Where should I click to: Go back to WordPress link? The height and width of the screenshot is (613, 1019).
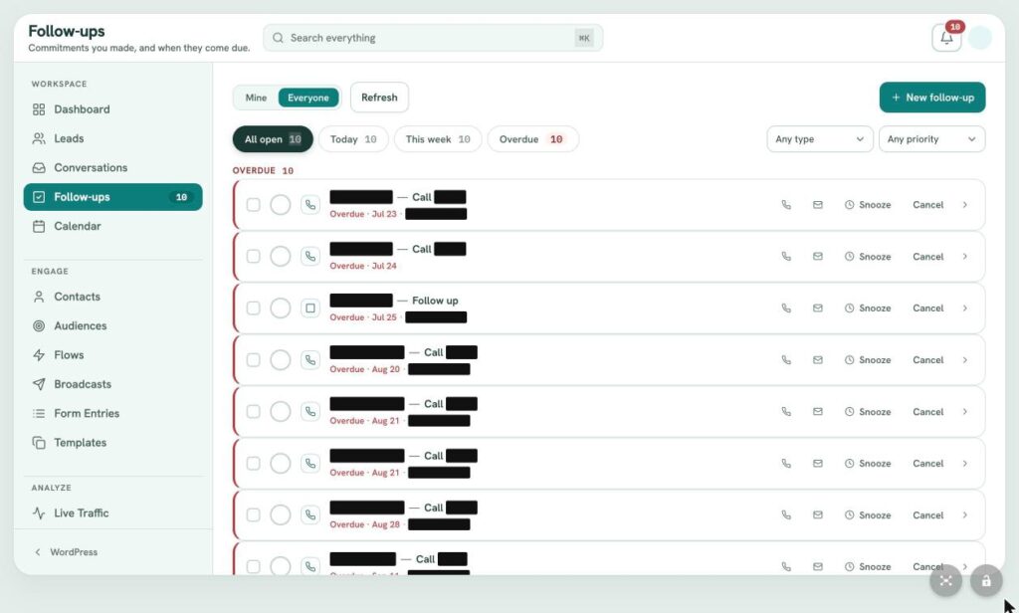click(x=67, y=552)
